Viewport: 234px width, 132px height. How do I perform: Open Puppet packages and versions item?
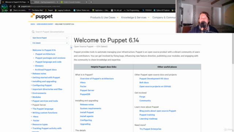click(50, 58)
